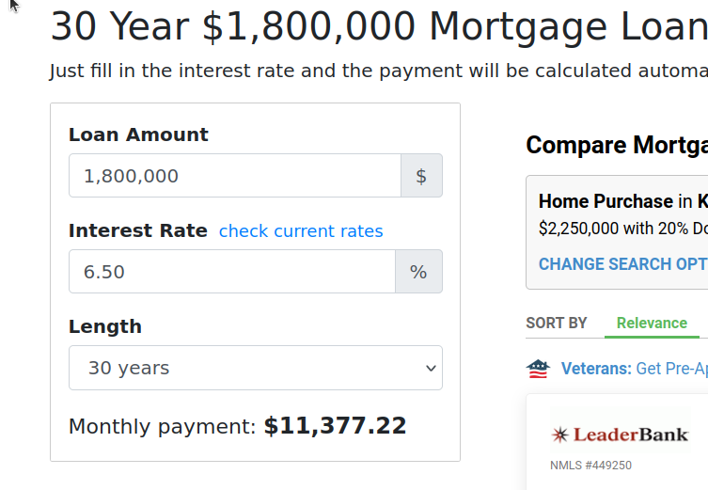This screenshot has width=708, height=490.
Task: Click the Loan Amount label
Action: tap(138, 134)
